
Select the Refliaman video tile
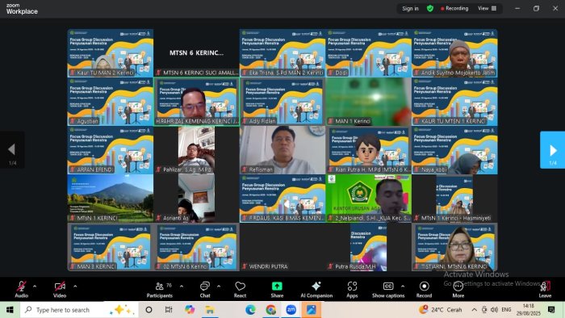point(282,150)
